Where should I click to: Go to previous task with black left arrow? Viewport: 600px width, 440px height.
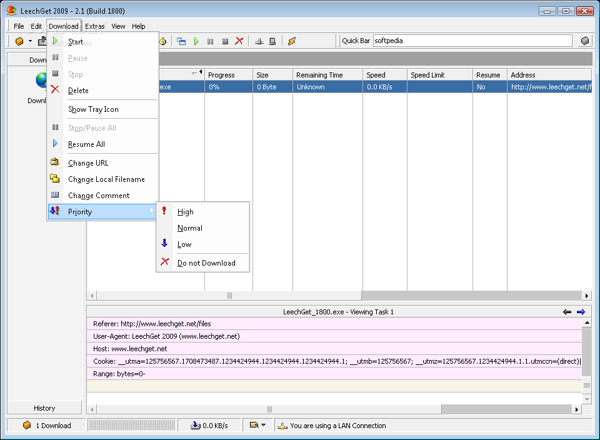coord(567,312)
